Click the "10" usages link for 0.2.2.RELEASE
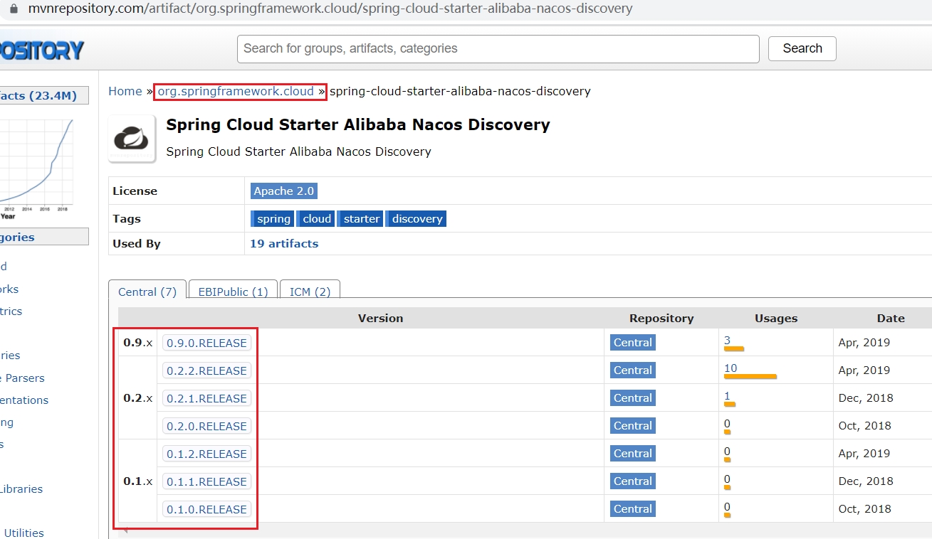 pyautogui.click(x=730, y=368)
